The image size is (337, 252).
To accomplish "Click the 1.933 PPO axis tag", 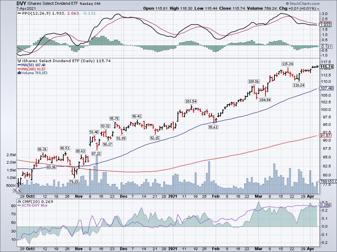I will pyautogui.click(x=325, y=25).
